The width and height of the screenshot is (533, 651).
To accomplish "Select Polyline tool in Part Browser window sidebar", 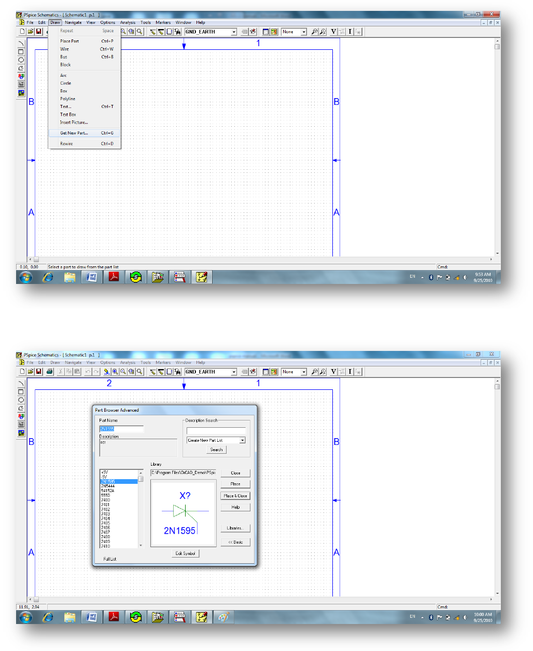I will 21,408.
